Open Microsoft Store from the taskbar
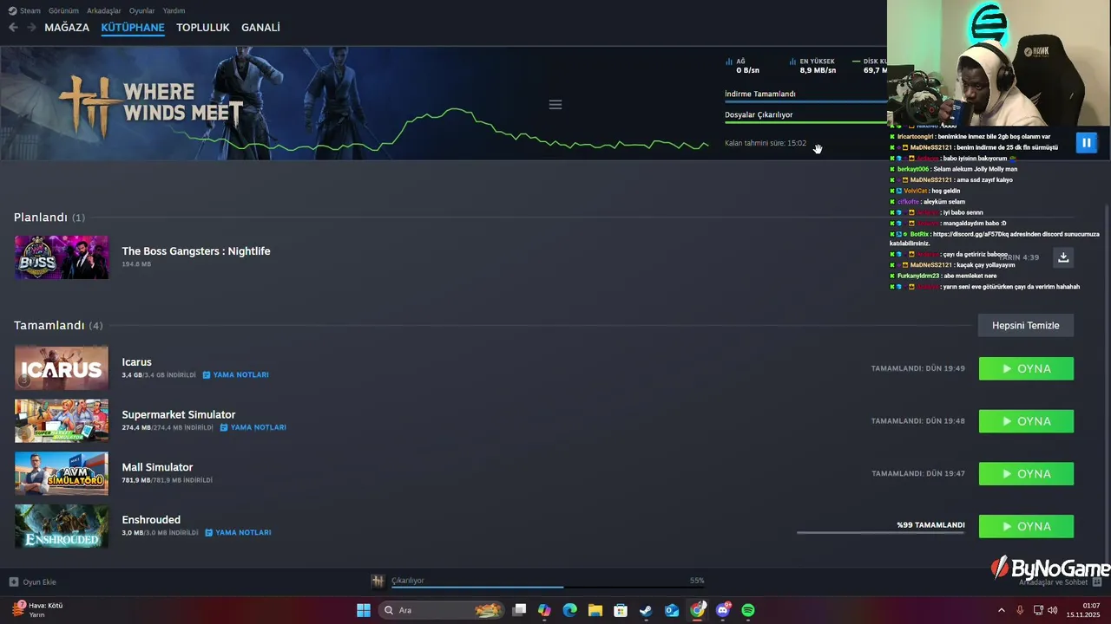 pos(621,610)
